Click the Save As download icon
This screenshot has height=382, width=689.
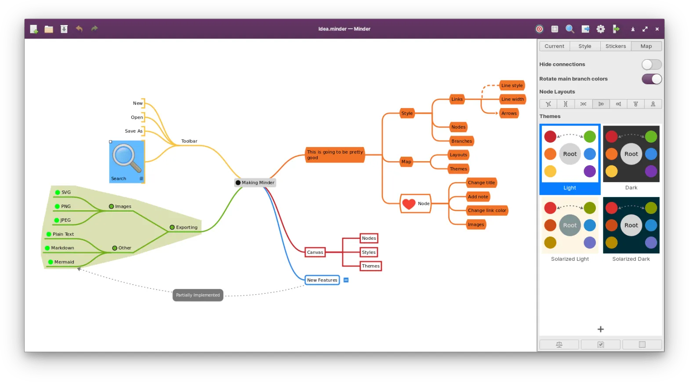click(64, 29)
